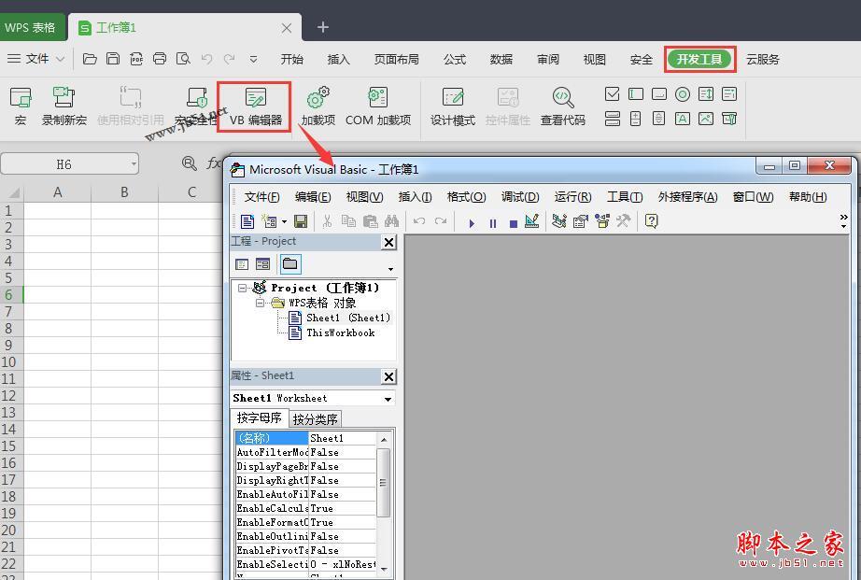Select row 6 header in the spreadsheet
861x580 pixels.
pyautogui.click(x=11, y=294)
